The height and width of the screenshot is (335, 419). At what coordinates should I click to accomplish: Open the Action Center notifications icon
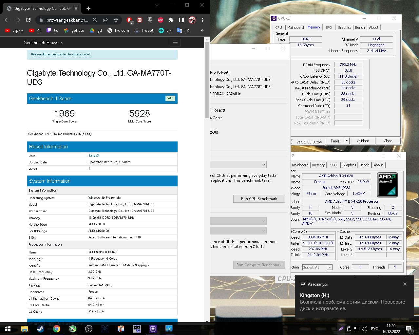point(409,328)
